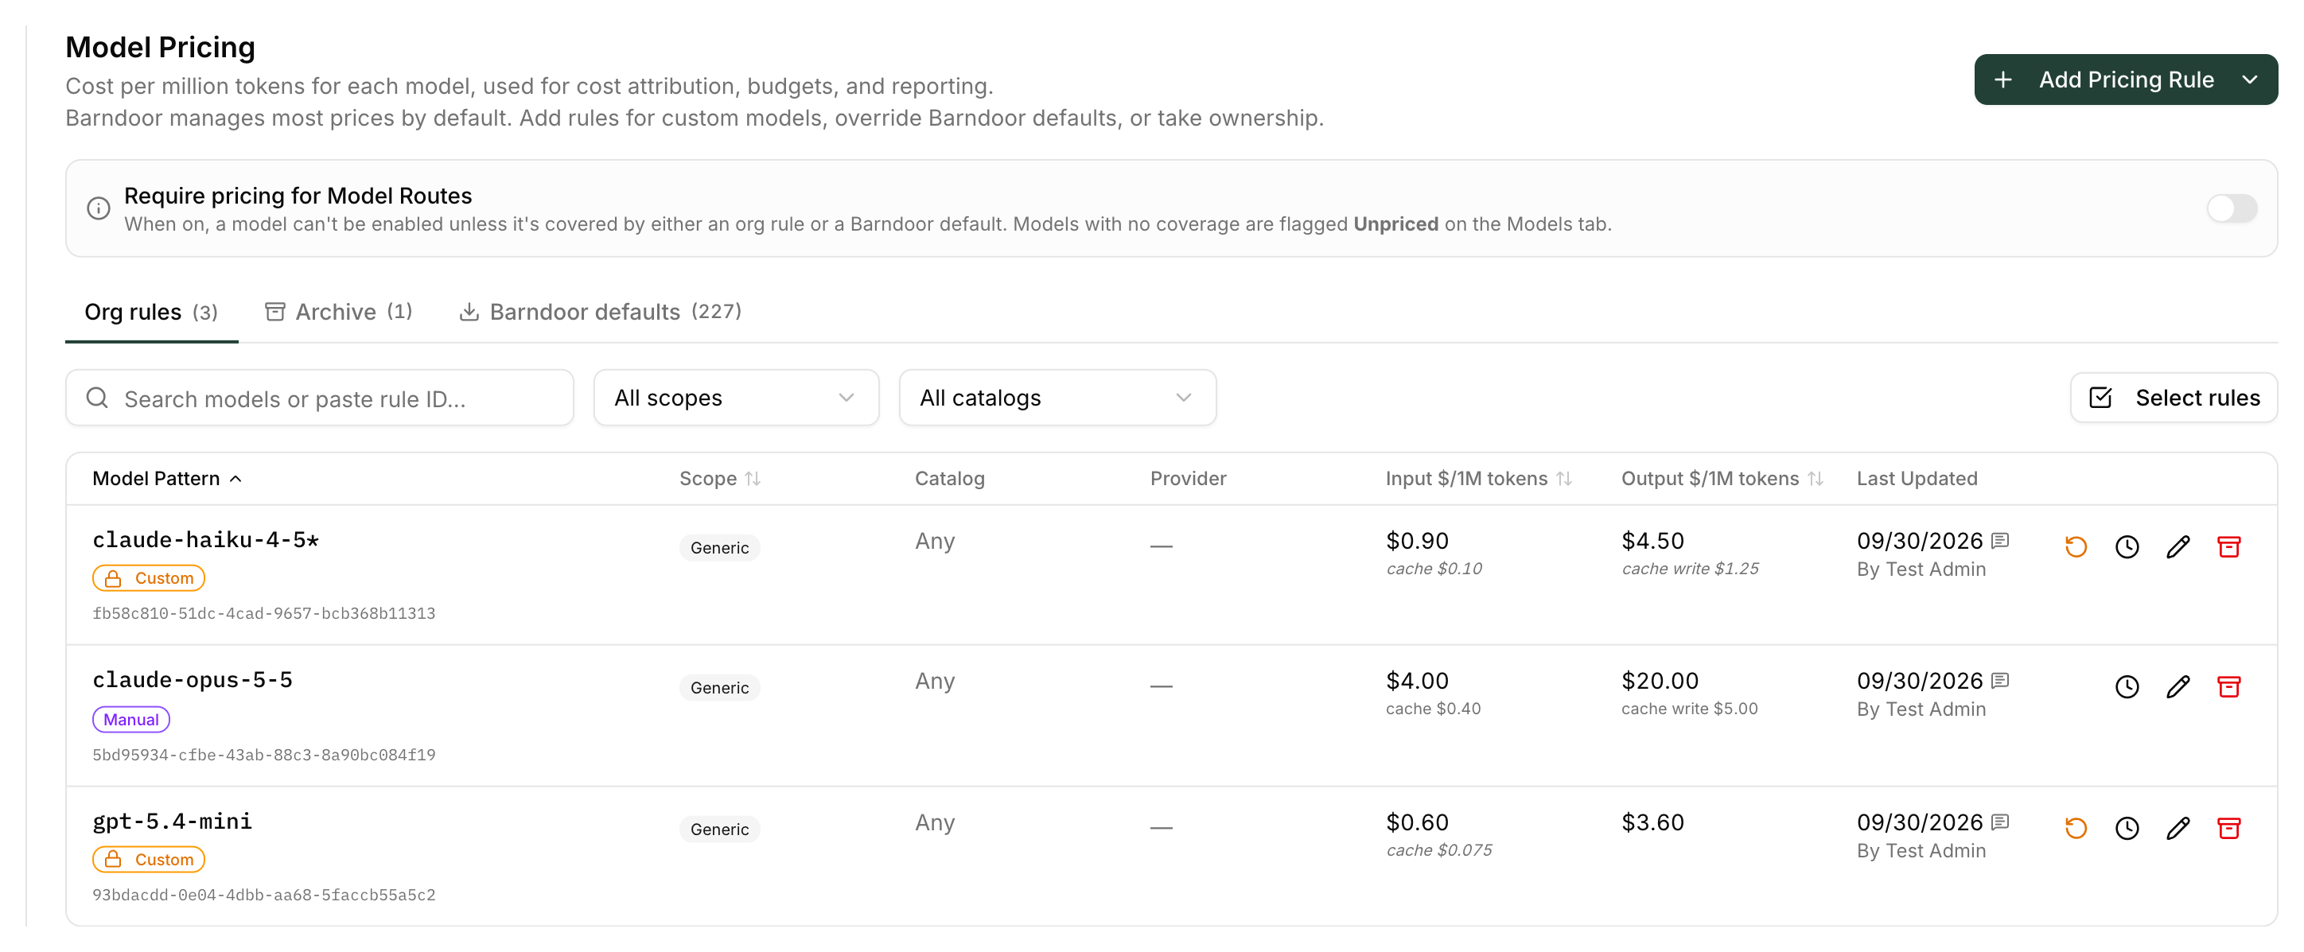Image resolution: width=2304 pixels, height=952 pixels.
Task: Click the Custom badge under claude-haiku-4-5*
Action: pos(149,578)
